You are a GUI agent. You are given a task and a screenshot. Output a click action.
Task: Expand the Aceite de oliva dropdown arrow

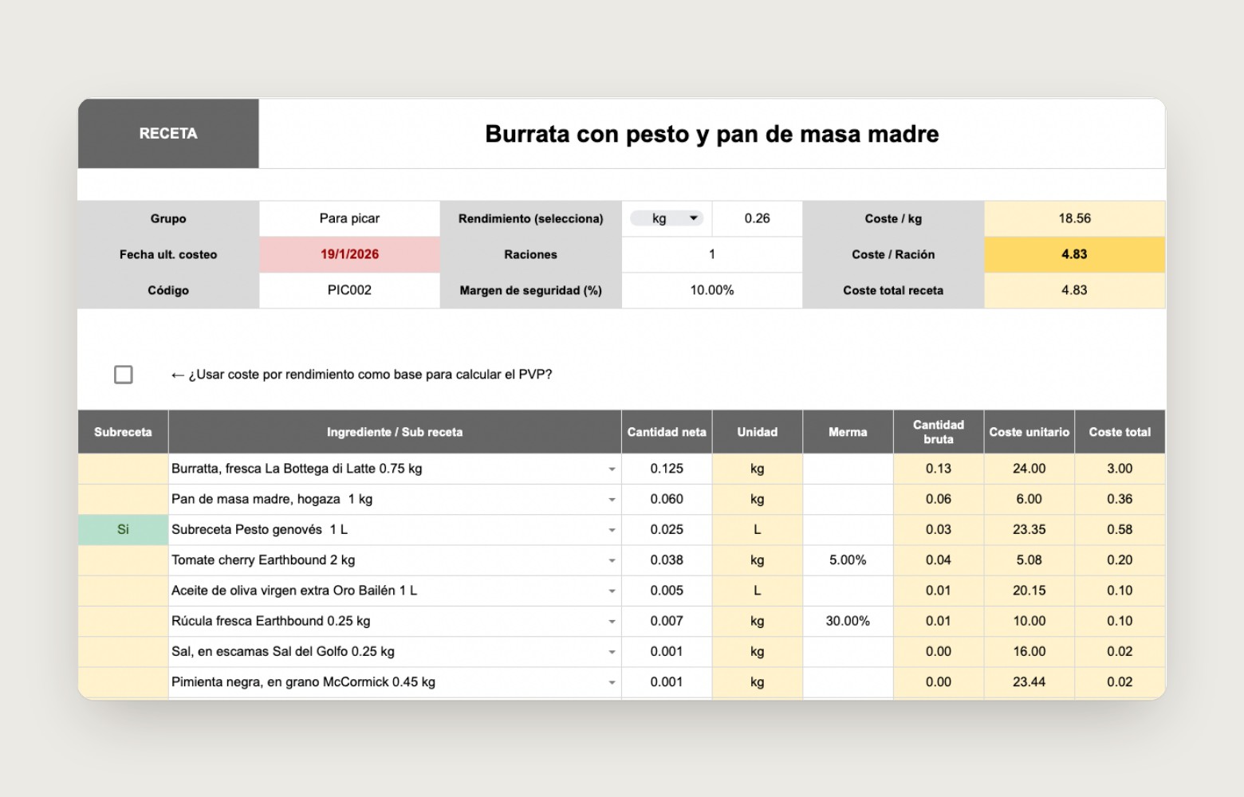(x=612, y=591)
